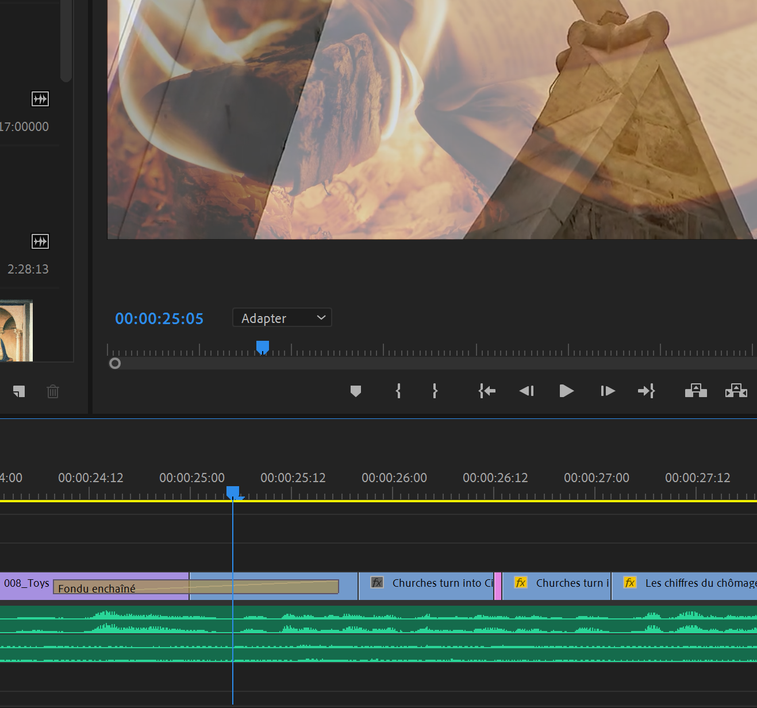
Task: Step back one frame
Action: pos(527,391)
